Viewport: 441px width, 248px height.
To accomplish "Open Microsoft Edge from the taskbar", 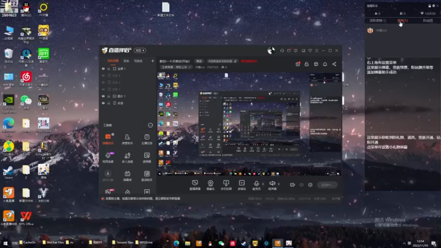I will (x=176, y=243).
